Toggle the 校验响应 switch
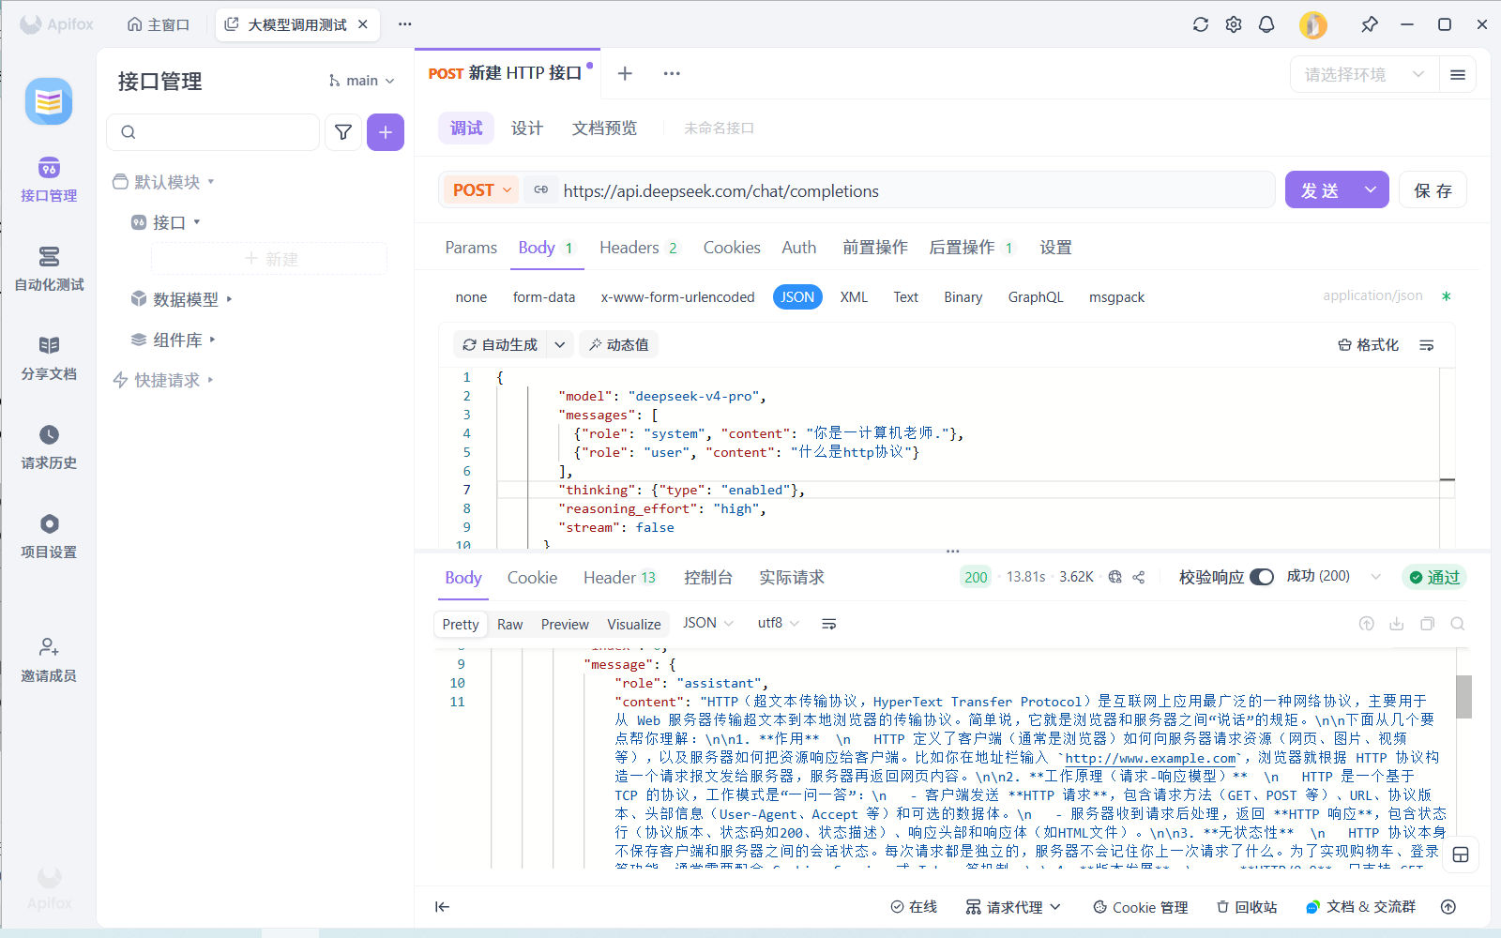The width and height of the screenshot is (1501, 938). (x=1262, y=577)
